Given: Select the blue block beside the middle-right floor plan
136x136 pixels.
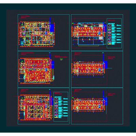Looking at the screenshot, I should [106, 65].
